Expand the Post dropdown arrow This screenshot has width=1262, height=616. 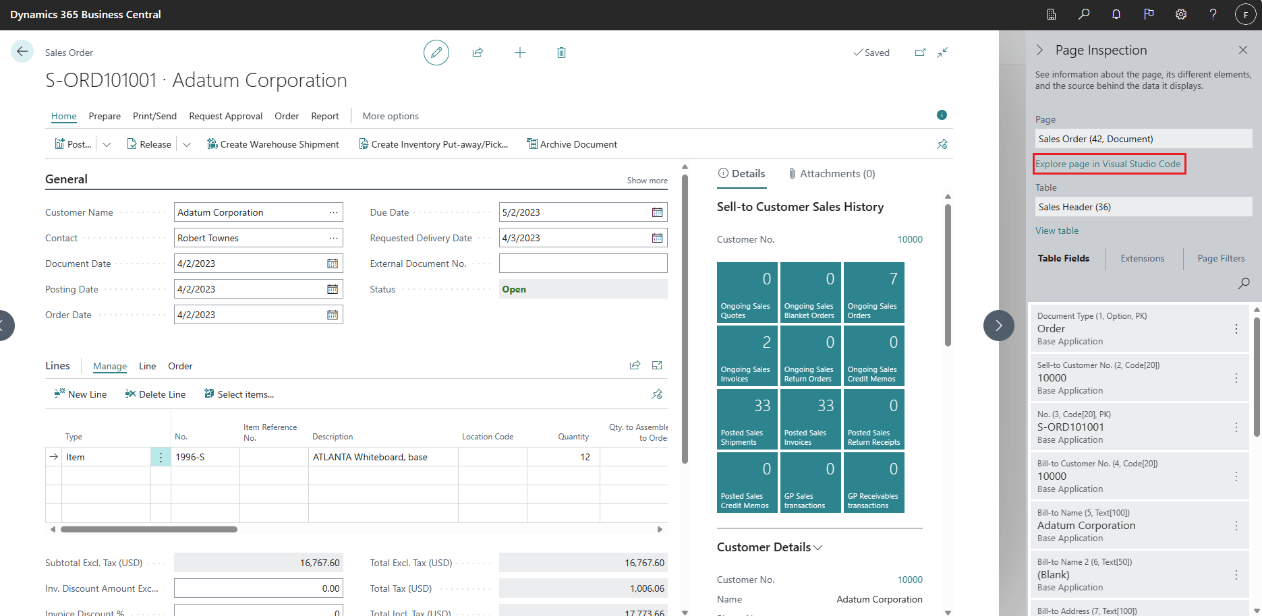tap(107, 144)
